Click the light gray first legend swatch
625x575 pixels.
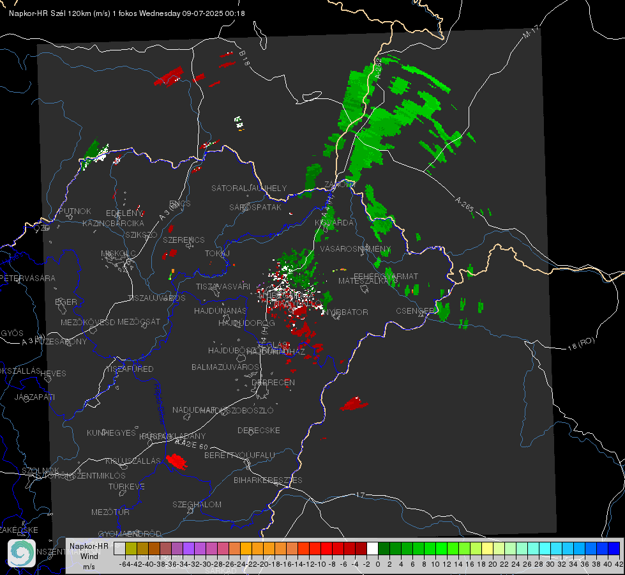pos(119,549)
